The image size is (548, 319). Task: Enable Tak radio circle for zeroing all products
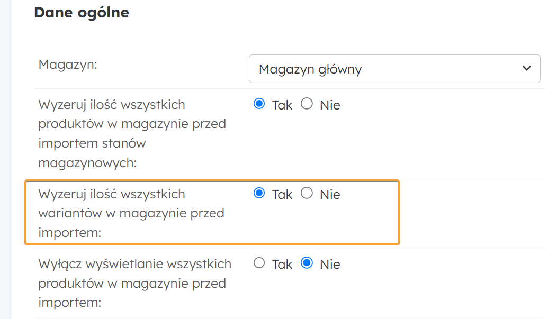[259, 104]
